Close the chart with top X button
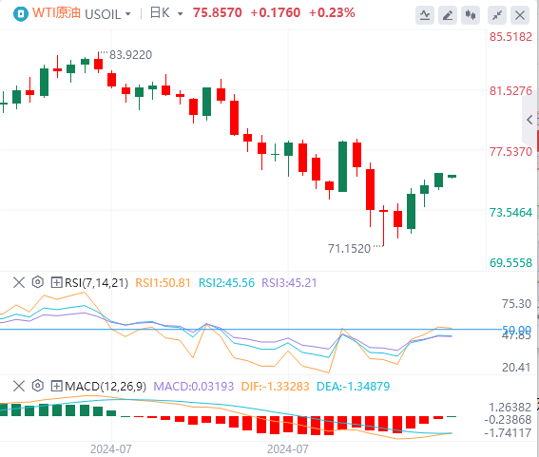Viewport: 539px width, 457px height. point(520,15)
